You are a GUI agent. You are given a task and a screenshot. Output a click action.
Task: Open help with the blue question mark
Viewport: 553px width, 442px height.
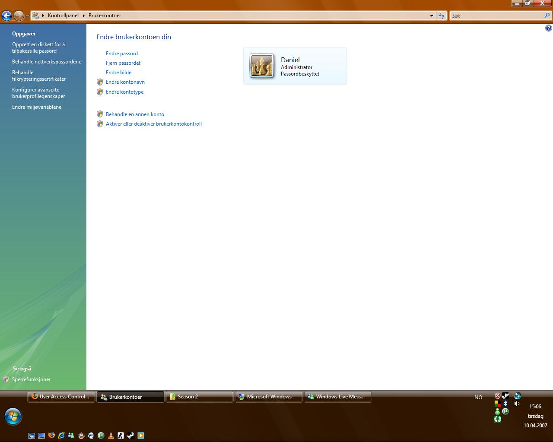[549, 28]
